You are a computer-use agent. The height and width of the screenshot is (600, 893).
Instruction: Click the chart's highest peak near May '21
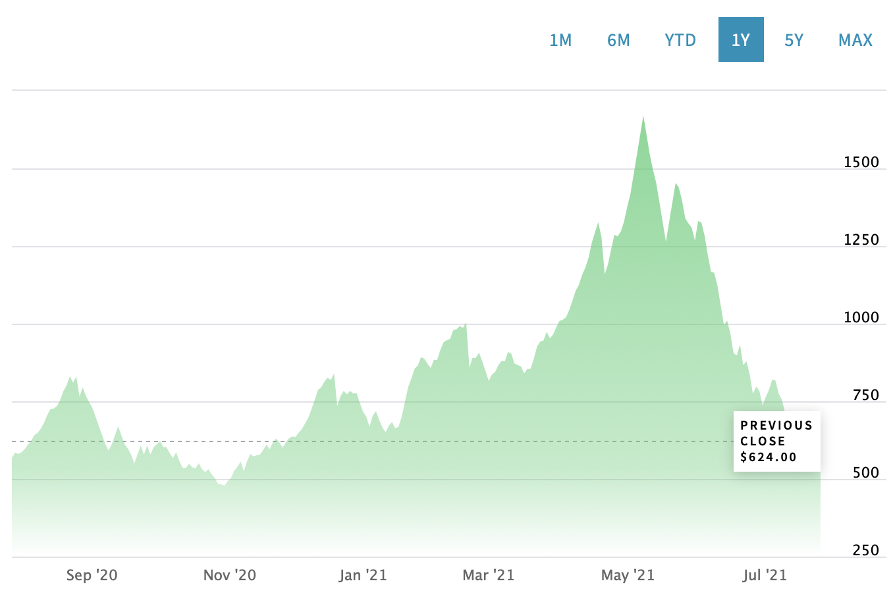tap(643, 118)
